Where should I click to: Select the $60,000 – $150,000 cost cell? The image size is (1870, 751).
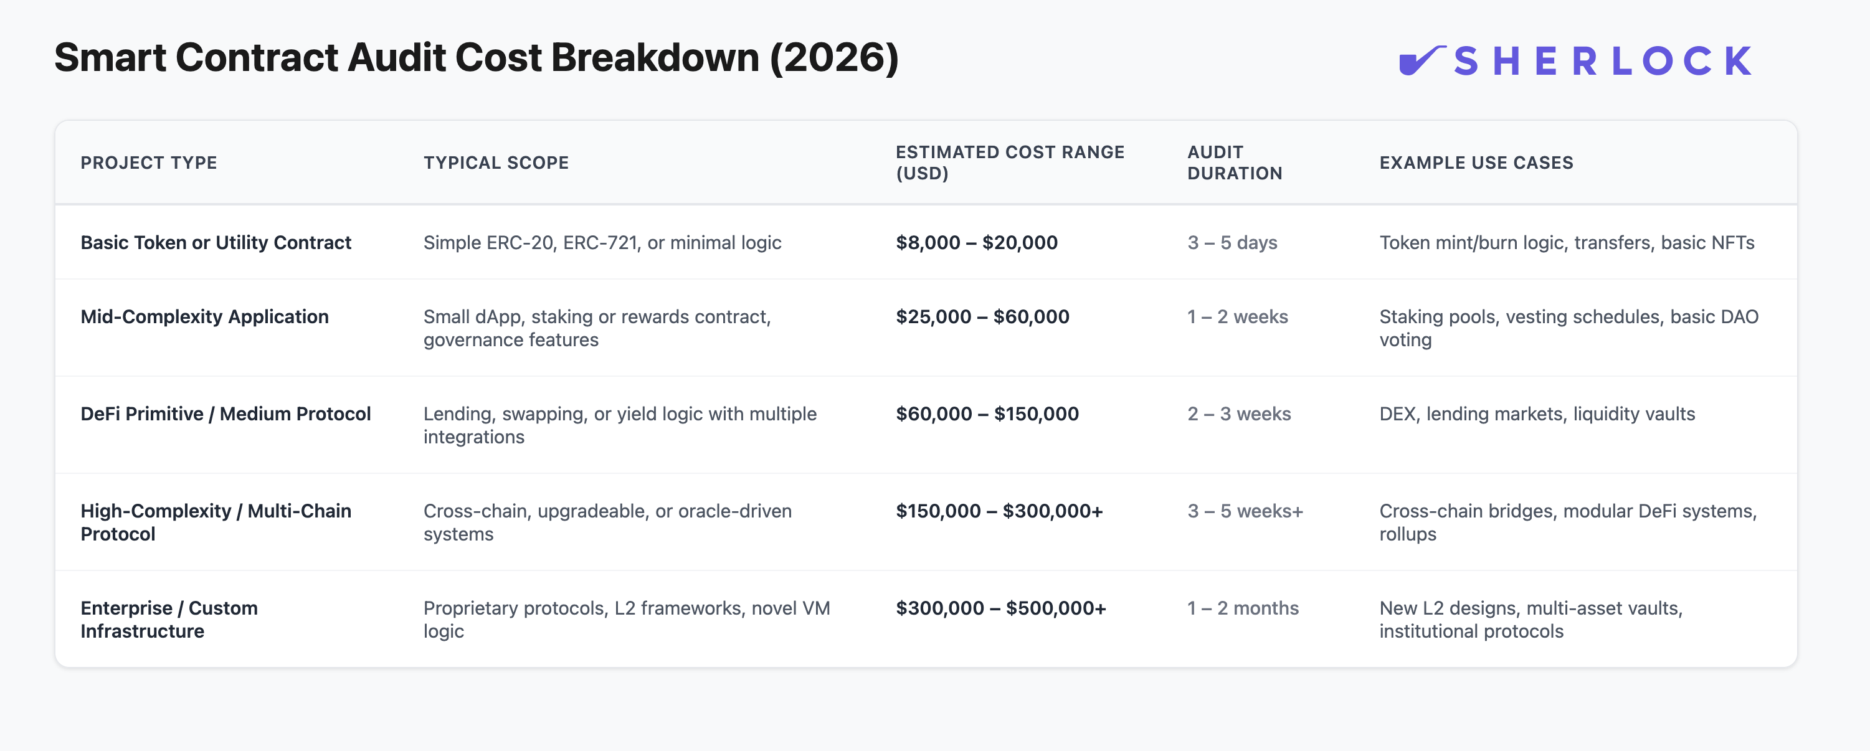tap(987, 413)
